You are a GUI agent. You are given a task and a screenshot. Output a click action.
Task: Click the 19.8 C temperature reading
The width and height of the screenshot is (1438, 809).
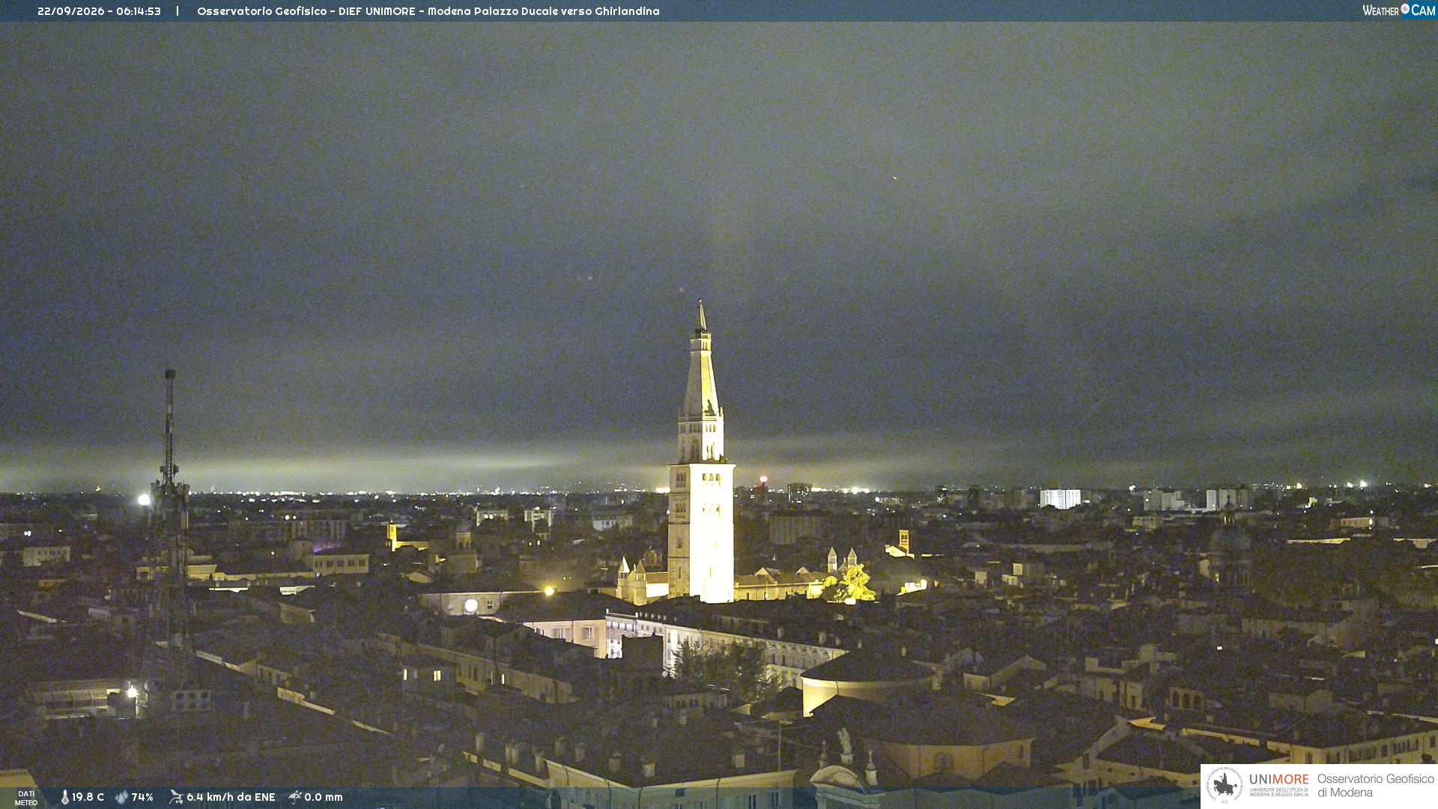[88, 797]
